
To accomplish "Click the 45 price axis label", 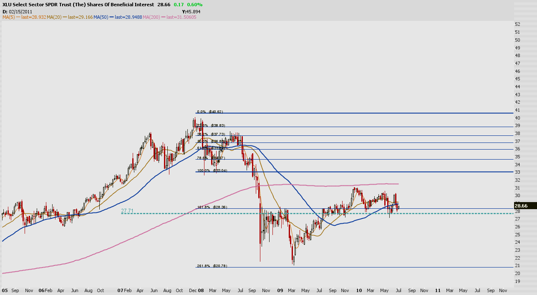I will tap(517, 79).
